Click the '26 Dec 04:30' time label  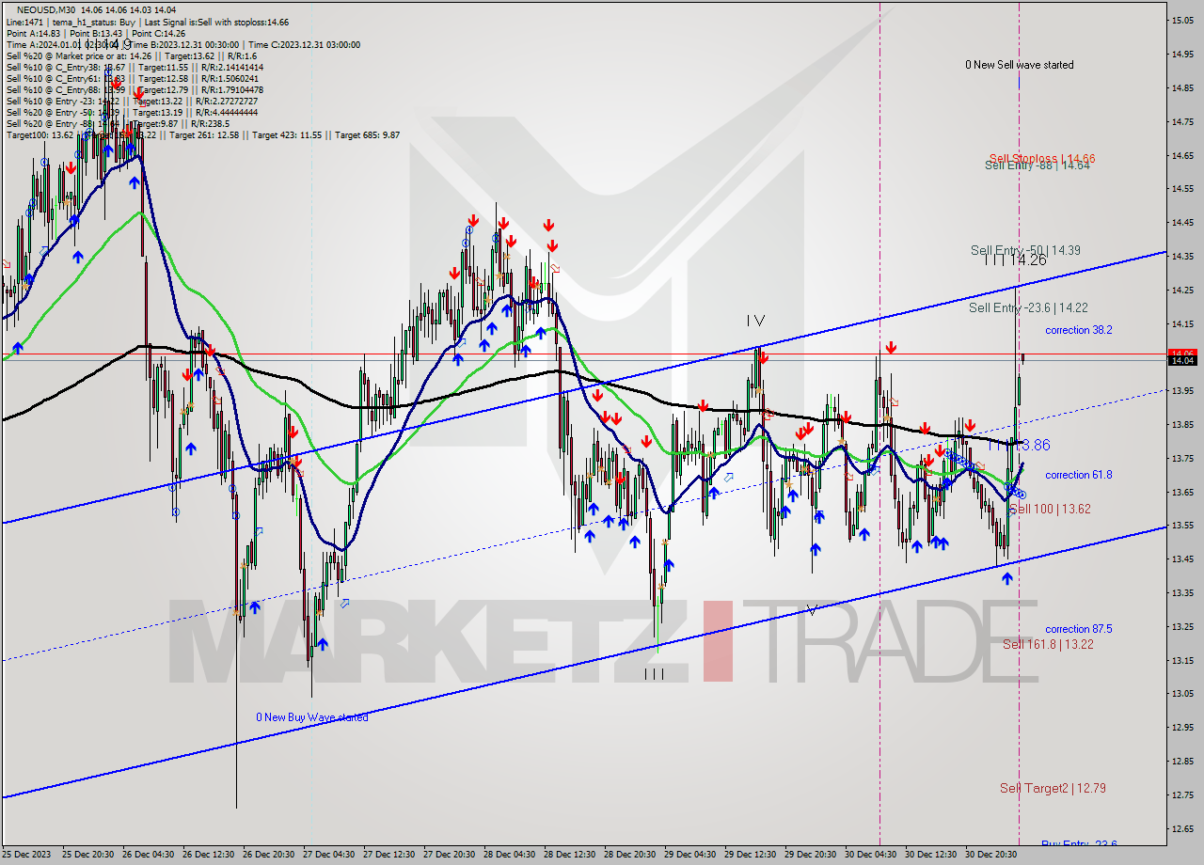click(x=148, y=855)
